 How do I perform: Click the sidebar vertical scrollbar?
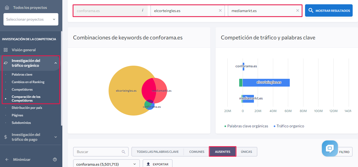(62, 79)
